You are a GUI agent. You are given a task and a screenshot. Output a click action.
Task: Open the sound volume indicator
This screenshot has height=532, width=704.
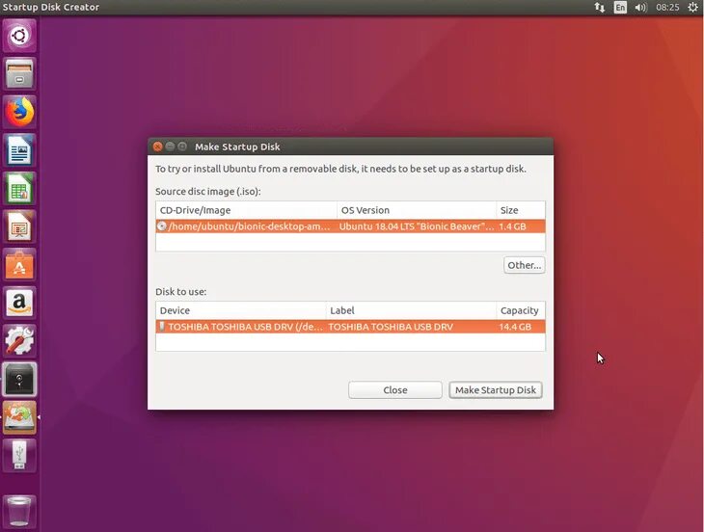pos(640,7)
